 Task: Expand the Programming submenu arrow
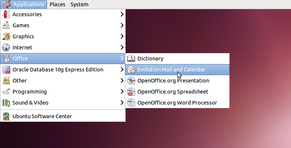click(122, 91)
